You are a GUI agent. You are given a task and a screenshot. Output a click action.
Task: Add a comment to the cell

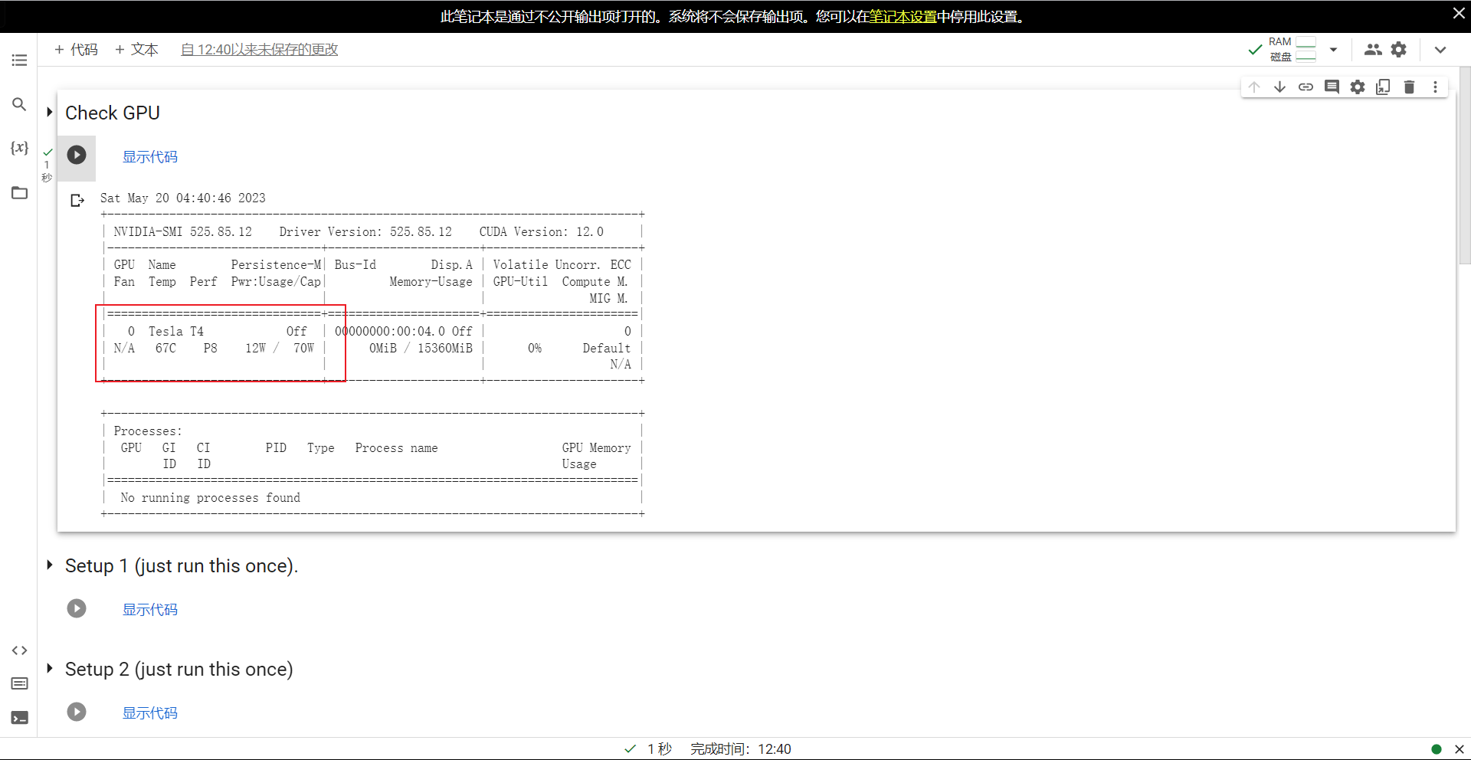pos(1332,87)
